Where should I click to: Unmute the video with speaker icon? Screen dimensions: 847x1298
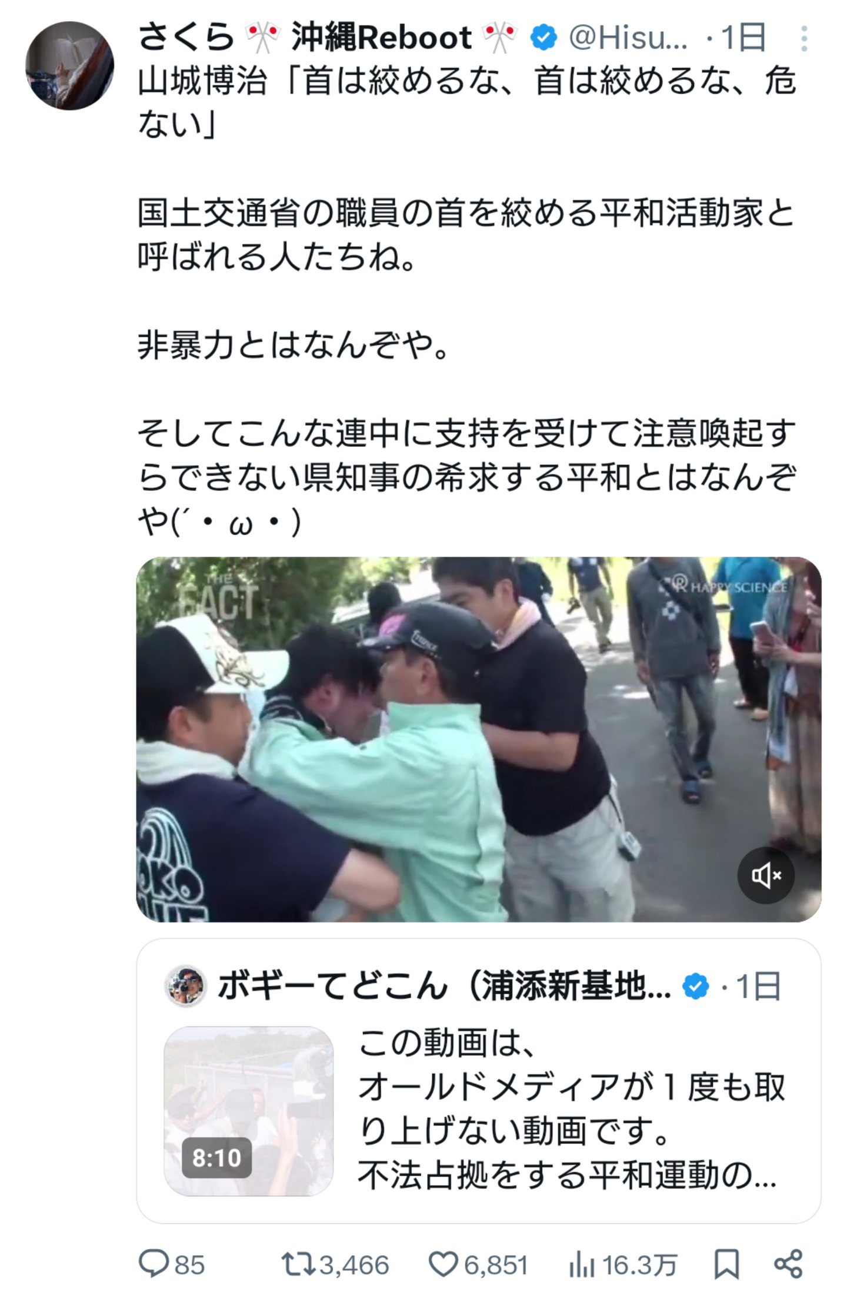(x=766, y=876)
